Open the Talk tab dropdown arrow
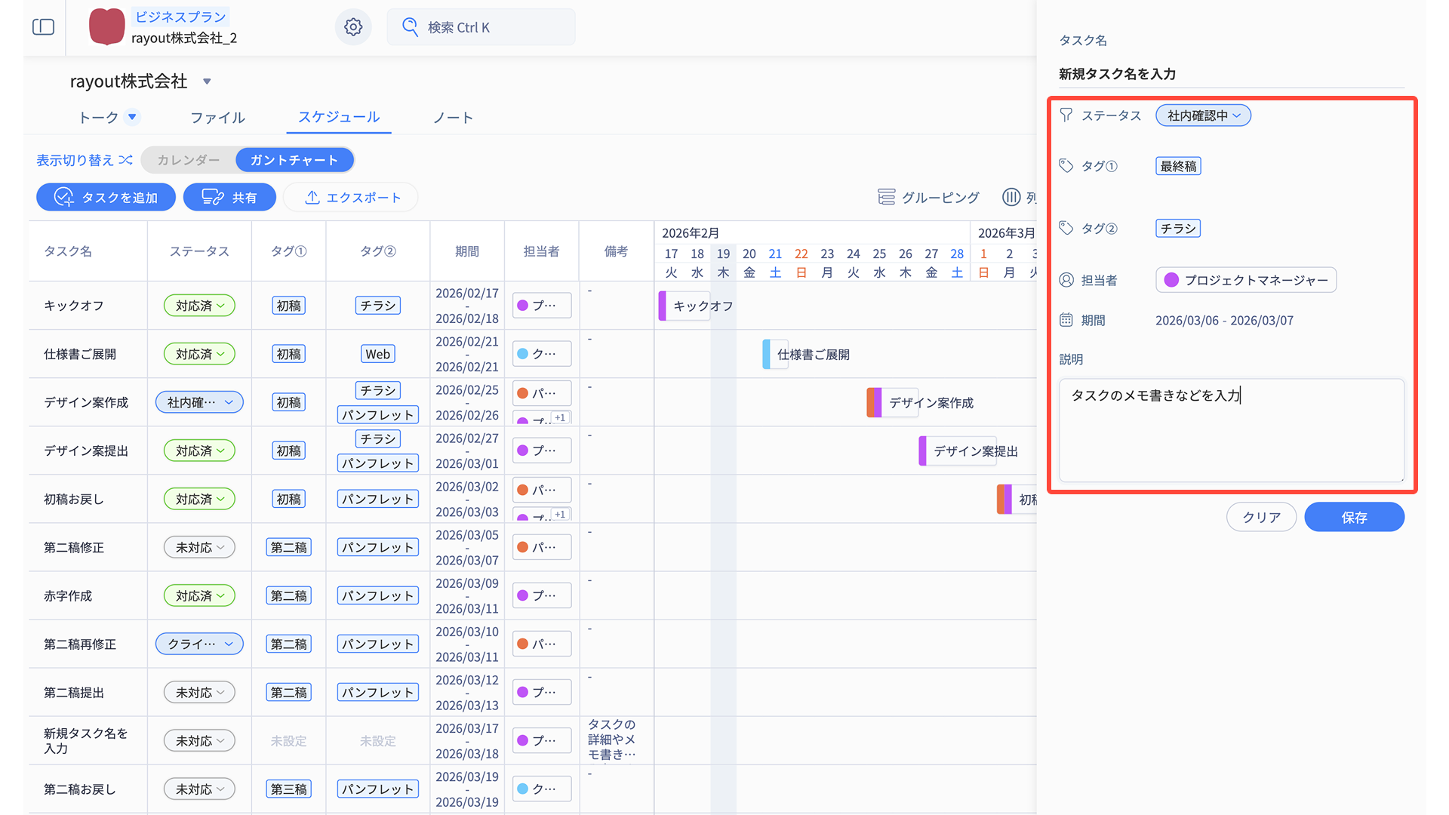The height and width of the screenshot is (815, 1449). 133,117
